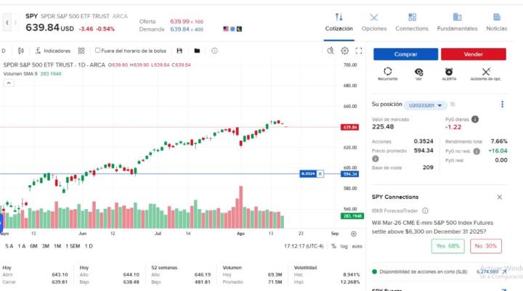523x291 pixels.
Task: Click the candlestick chart type icon
Action: 20,51
